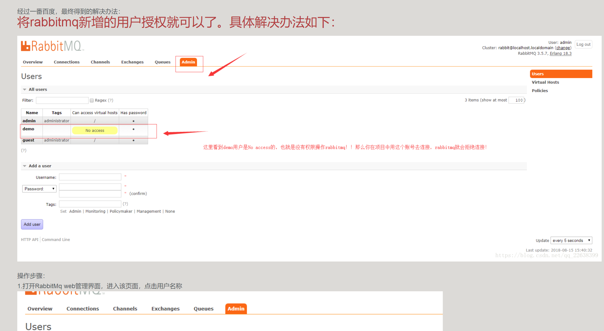Sort users by Tags column header
The image size is (604, 331).
(57, 113)
